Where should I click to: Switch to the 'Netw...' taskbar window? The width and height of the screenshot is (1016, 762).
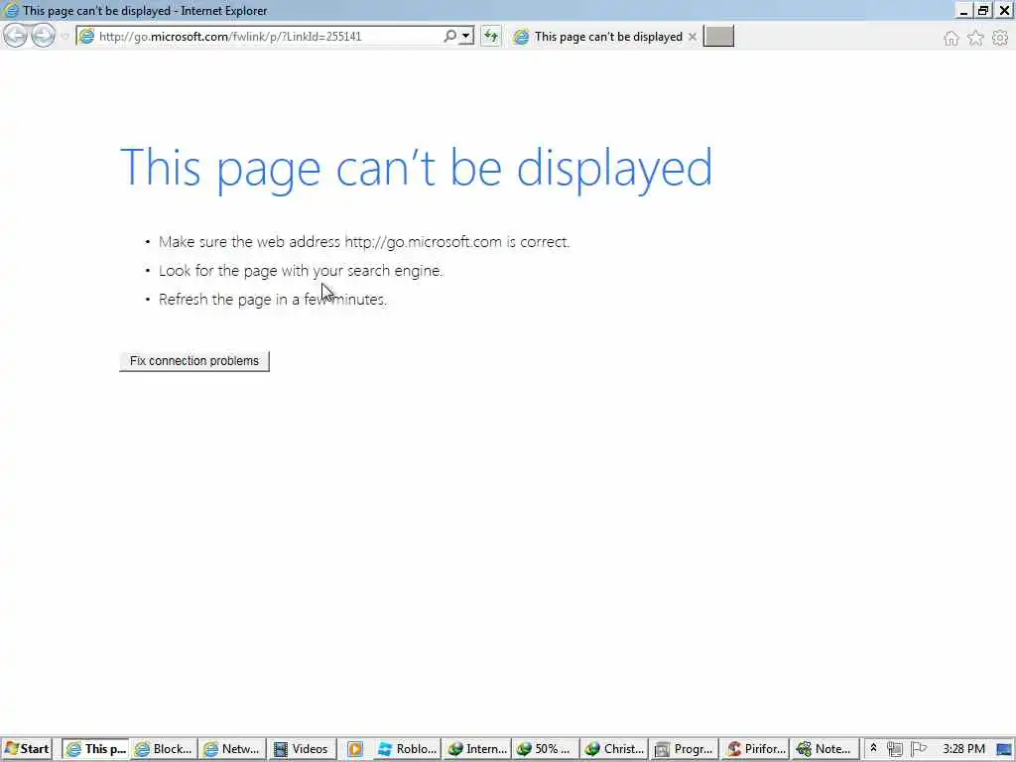tap(232, 749)
